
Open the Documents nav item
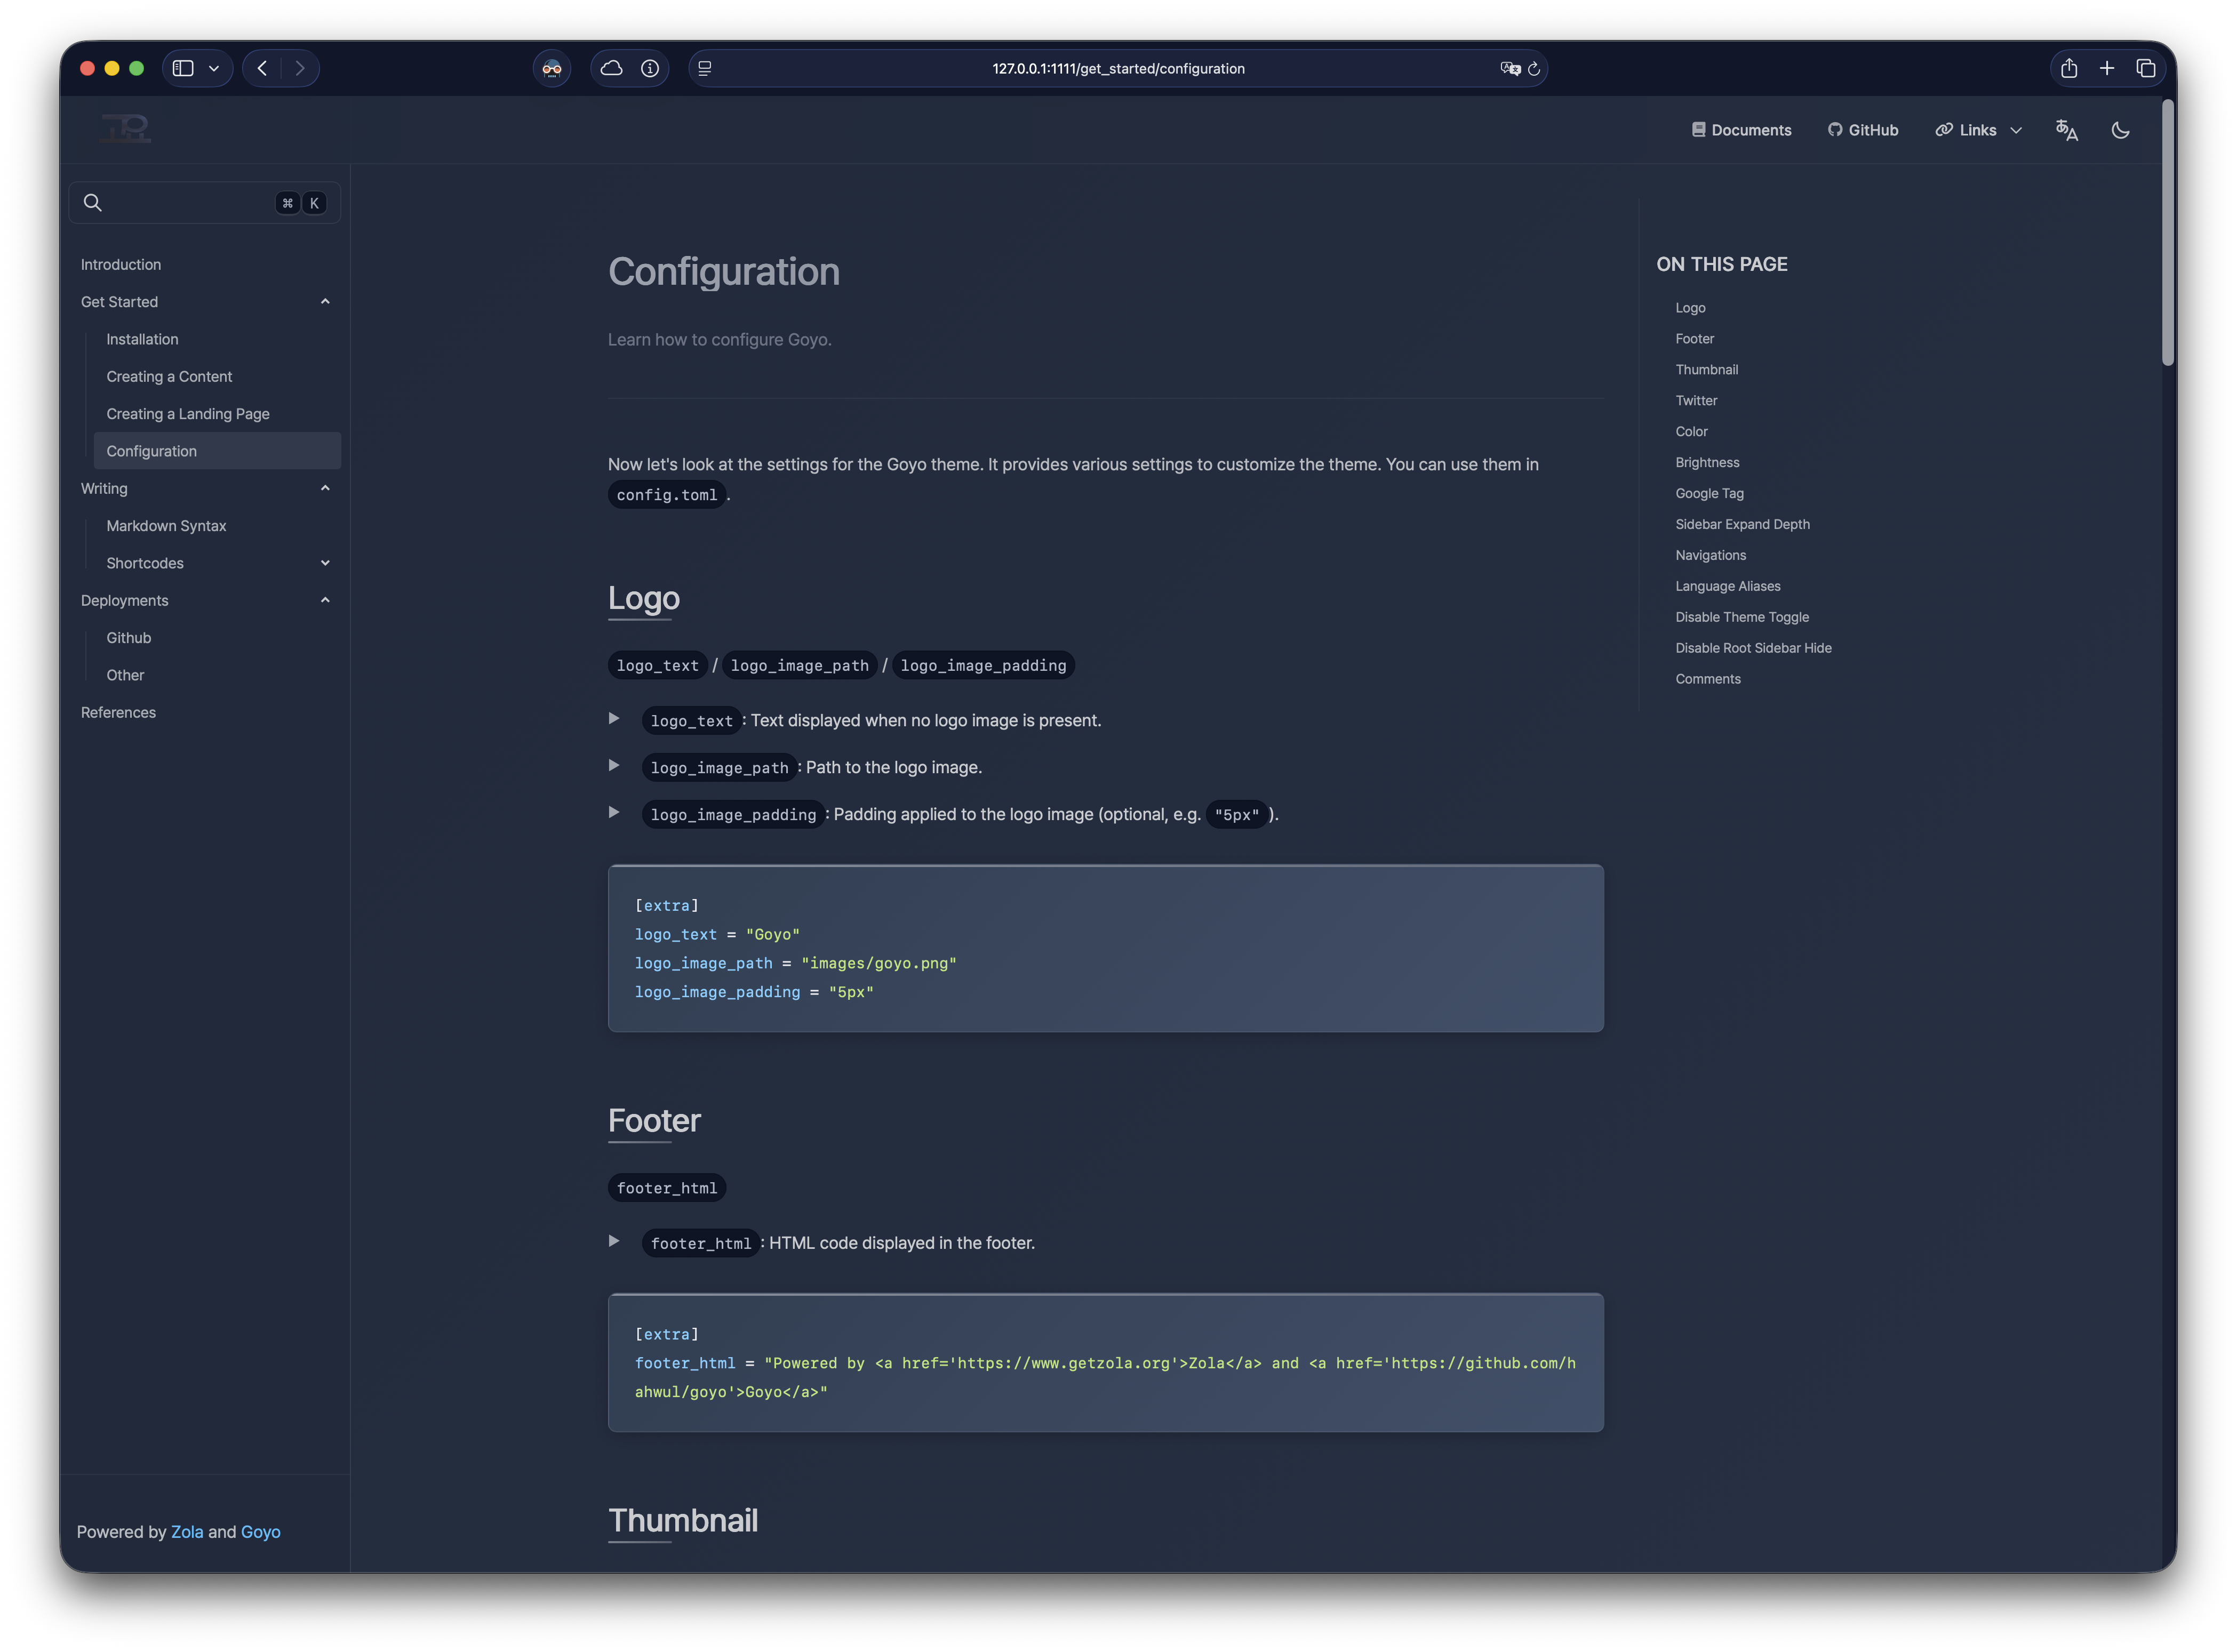pos(1741,130)
